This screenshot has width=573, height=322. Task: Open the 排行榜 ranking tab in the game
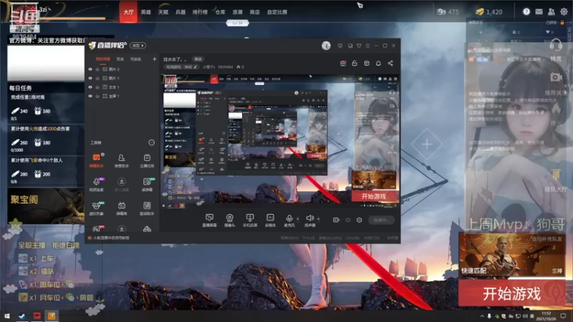coord(200,12)
